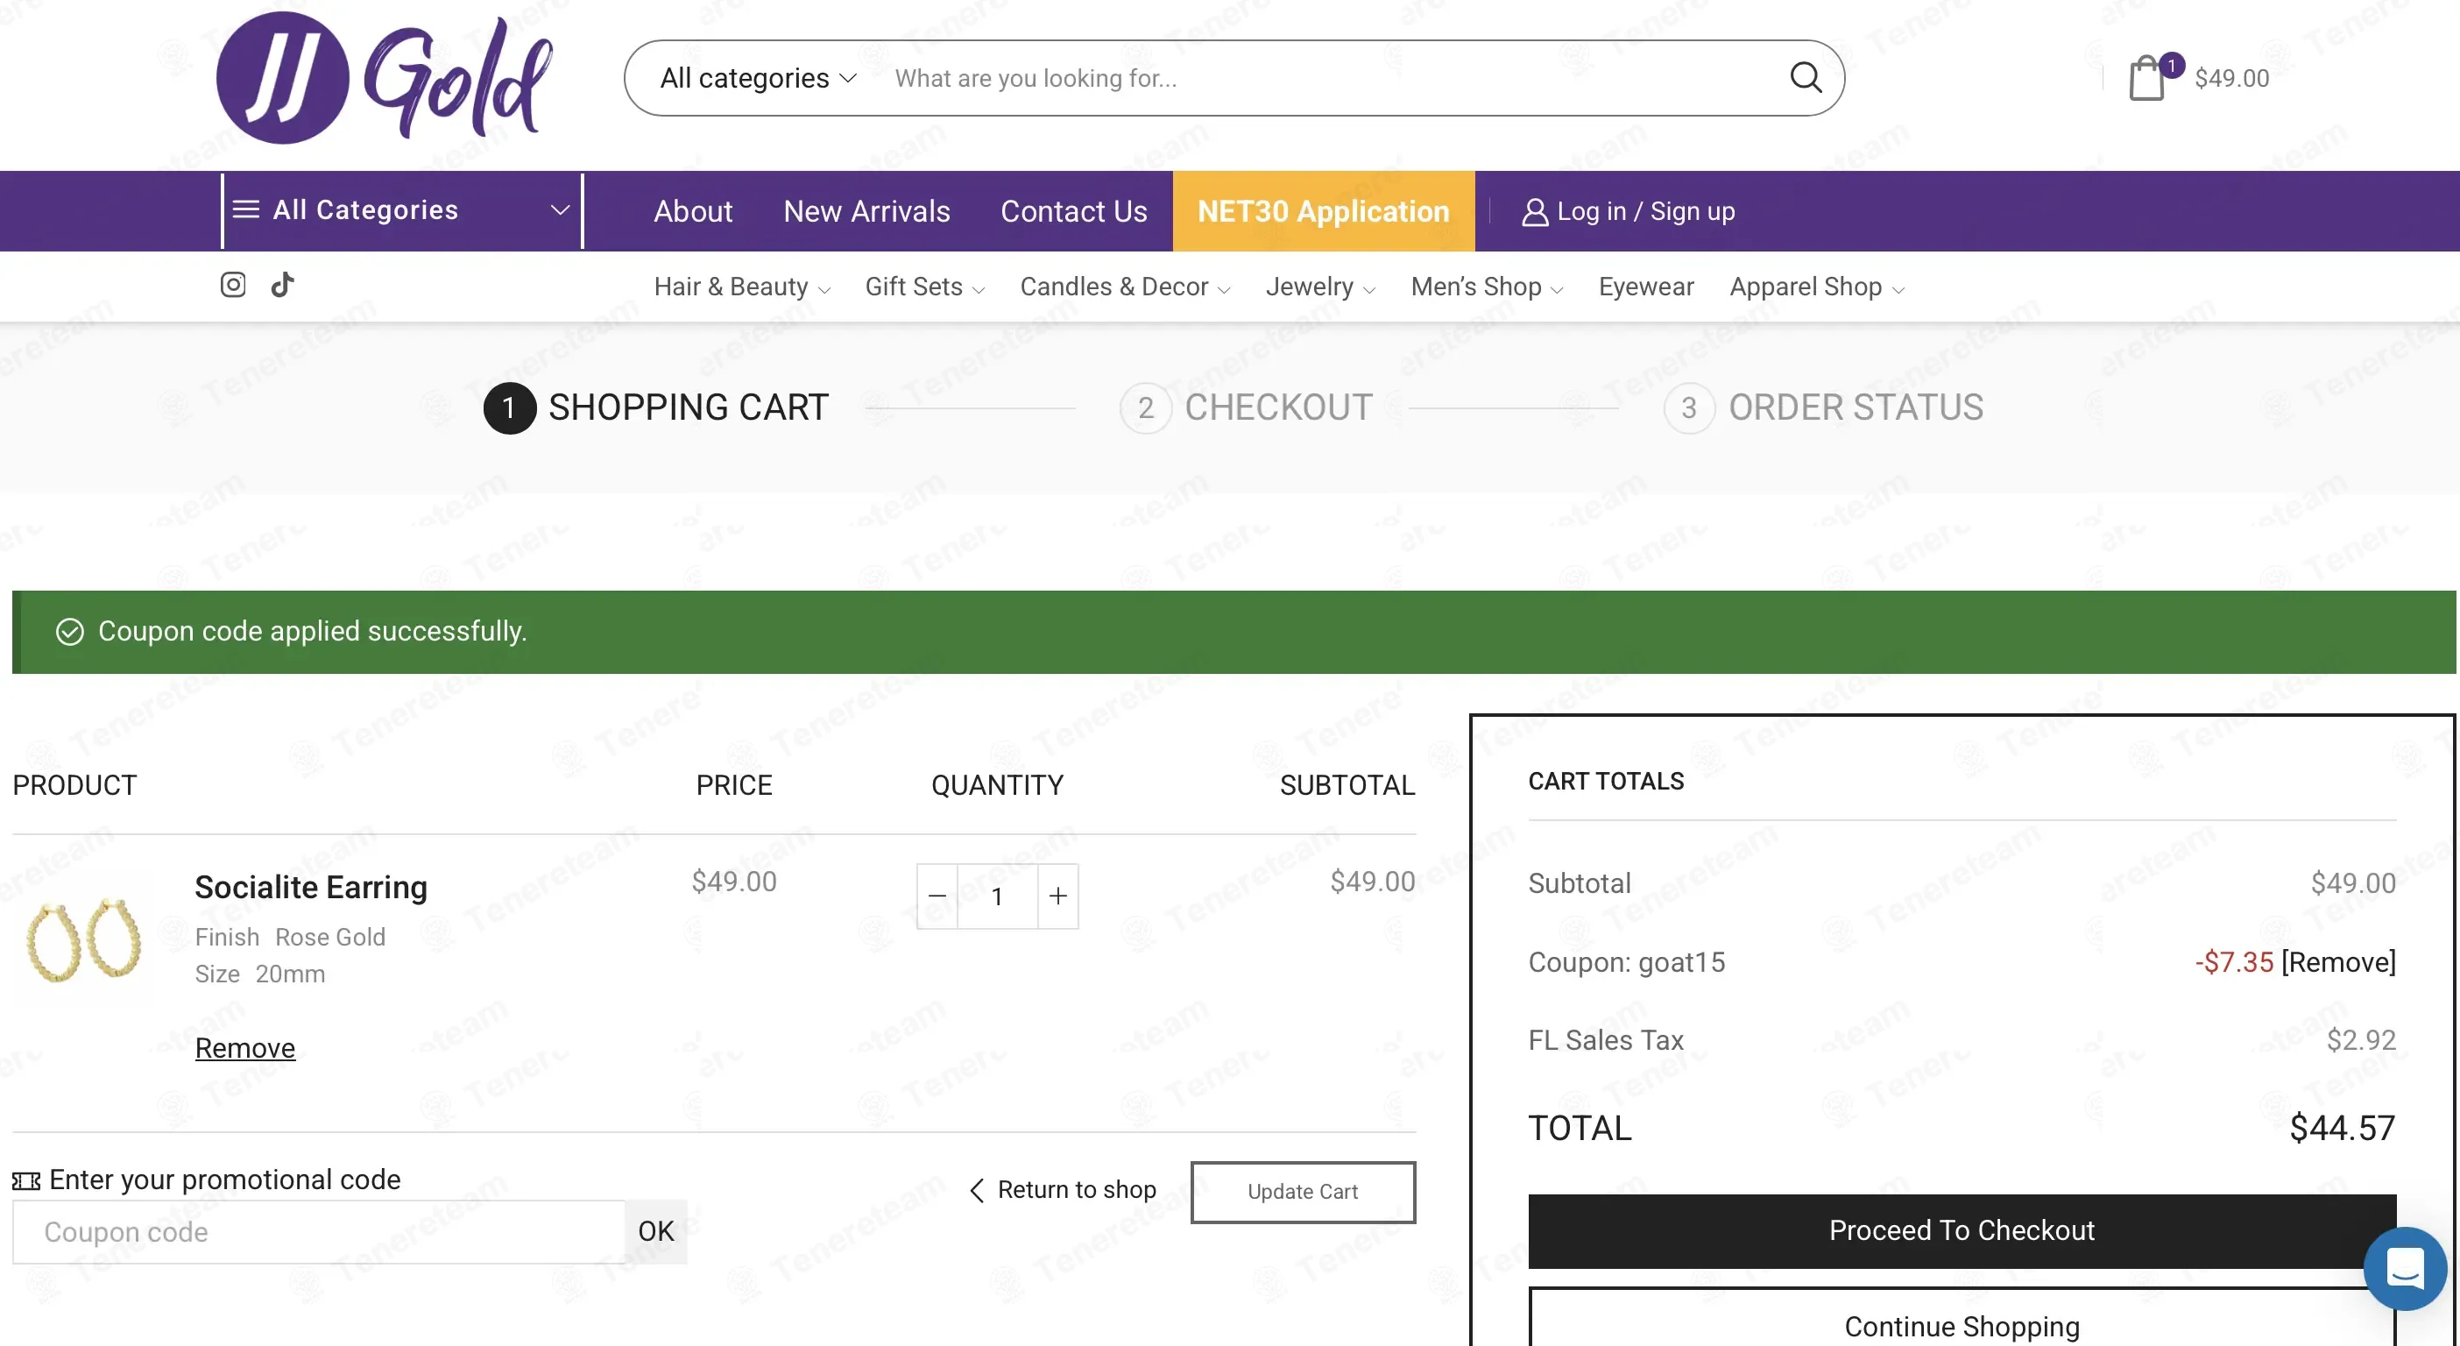Image resolution: width=2460 pixels, height=1346 pixels.
Task: Increase Socialite Earring quantity with plus
Action: (1058, 896)
